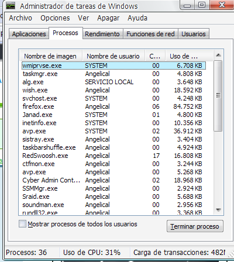The height and width of the screenshot is (262, 234).
Task: Select the sistray.exe process
Action: click(x=113, y=139)
